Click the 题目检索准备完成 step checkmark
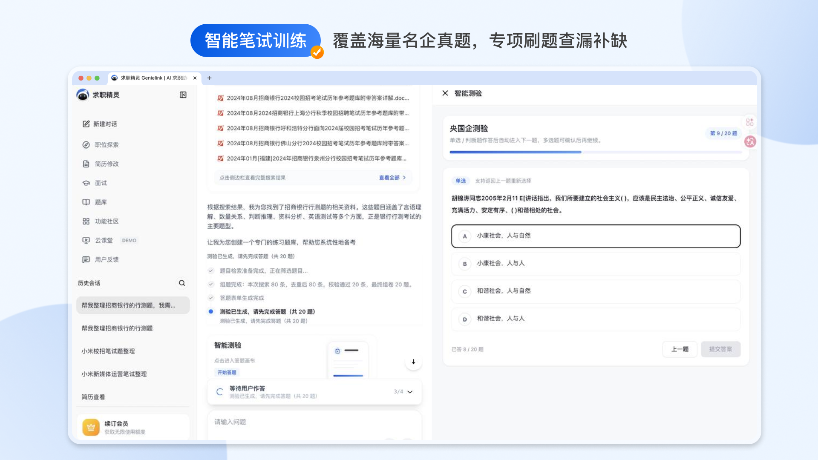 (211, 271)
